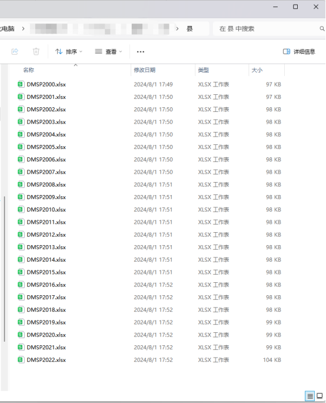Viewport: 326px width, 403px height.
Task: Click the DMSP2006.xlsx file icon
Action: click(x=21, y=159)
